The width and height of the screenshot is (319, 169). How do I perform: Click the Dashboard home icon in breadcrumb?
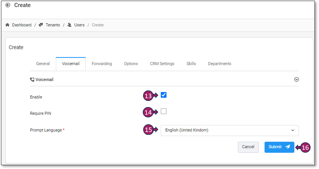click(x=8, y=25)
